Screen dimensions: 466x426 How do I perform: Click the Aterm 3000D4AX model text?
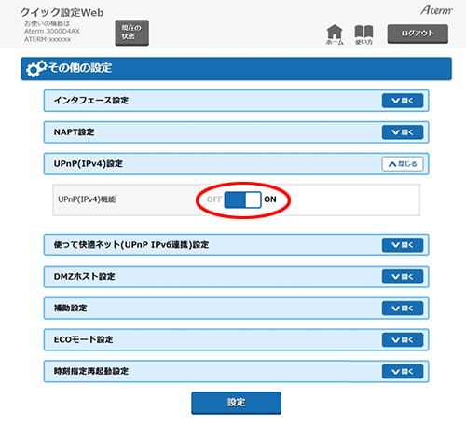[x=52, y=31]
